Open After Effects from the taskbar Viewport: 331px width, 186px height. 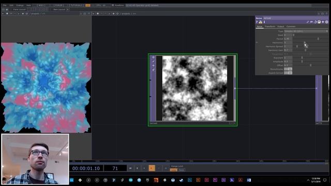point(223,180)
